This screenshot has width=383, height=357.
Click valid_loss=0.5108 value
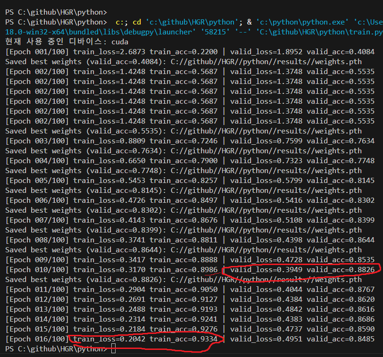(x=266, y=220)
